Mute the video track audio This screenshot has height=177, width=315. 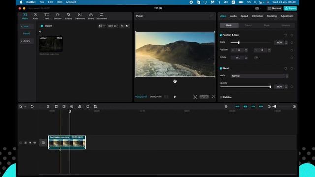(x=35, y=143)
